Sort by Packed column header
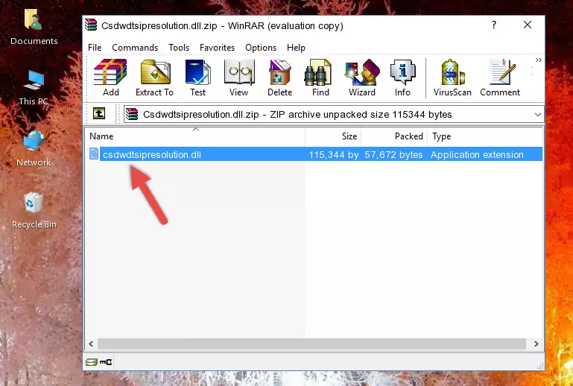The image size is (573, 386). (x=394, y=136)
